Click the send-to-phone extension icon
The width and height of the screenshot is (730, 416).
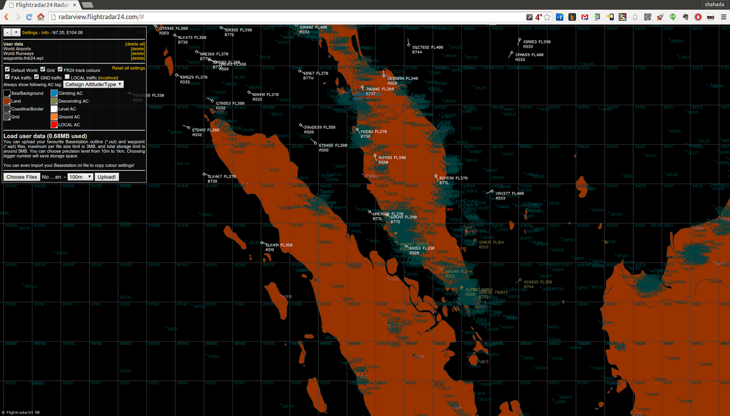[610, 17]
